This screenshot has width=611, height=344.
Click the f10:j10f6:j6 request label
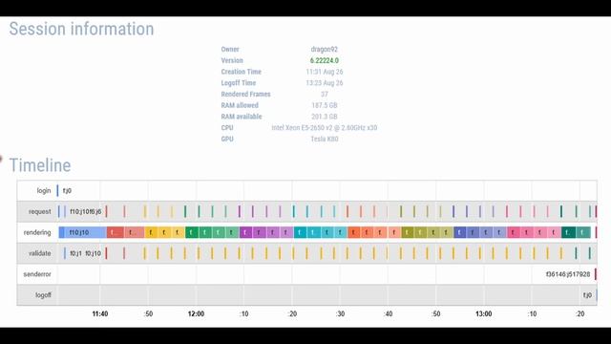pyautogui.click(x=86, y=212)
